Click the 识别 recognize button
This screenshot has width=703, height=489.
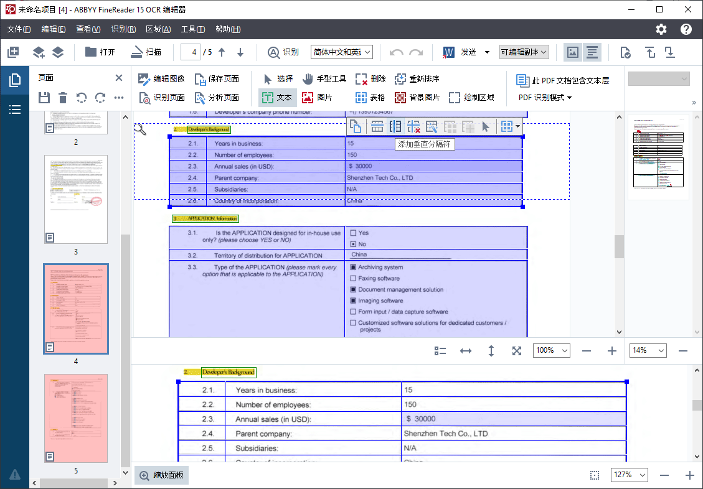point(283,52)
